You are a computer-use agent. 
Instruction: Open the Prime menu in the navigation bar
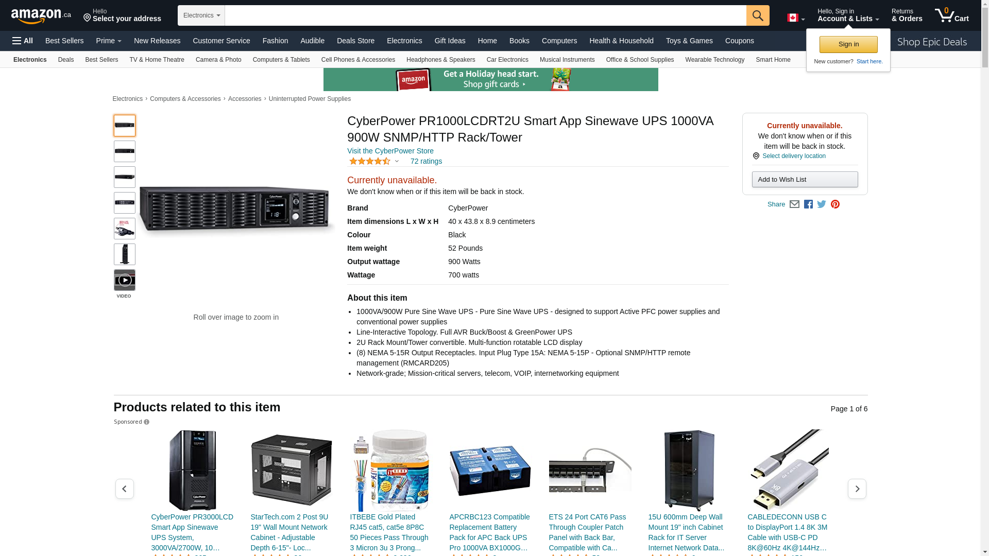109,41
